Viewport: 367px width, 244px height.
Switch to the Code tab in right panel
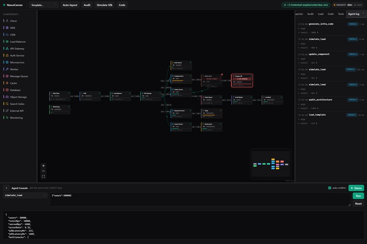click(331, 14)
